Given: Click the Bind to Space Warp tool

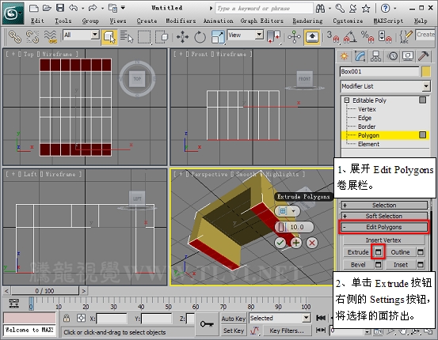Looking at the screenshot, I should pyautogui.click(x=50, y=37).
